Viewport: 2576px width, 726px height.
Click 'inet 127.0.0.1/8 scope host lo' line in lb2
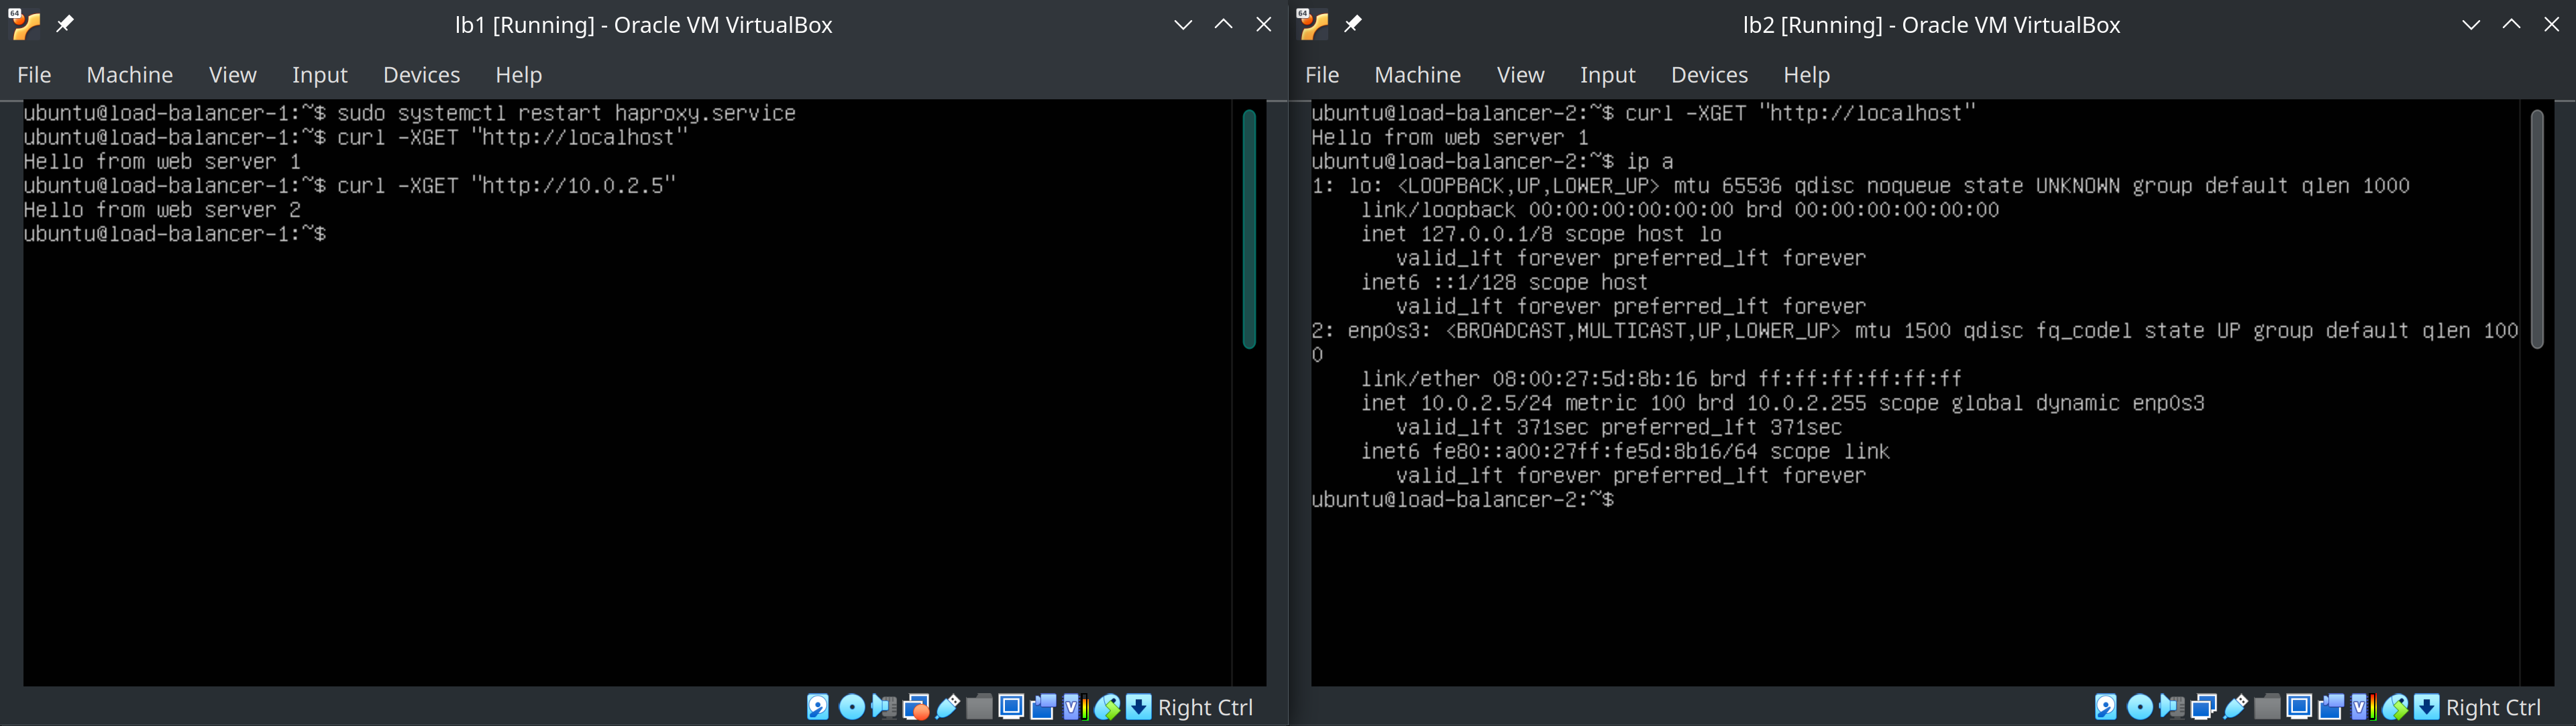click(x=1541, y=234)
